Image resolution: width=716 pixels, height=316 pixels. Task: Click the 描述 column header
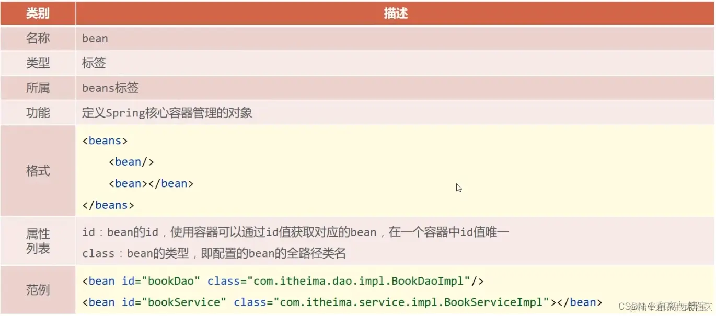(395, 13)
